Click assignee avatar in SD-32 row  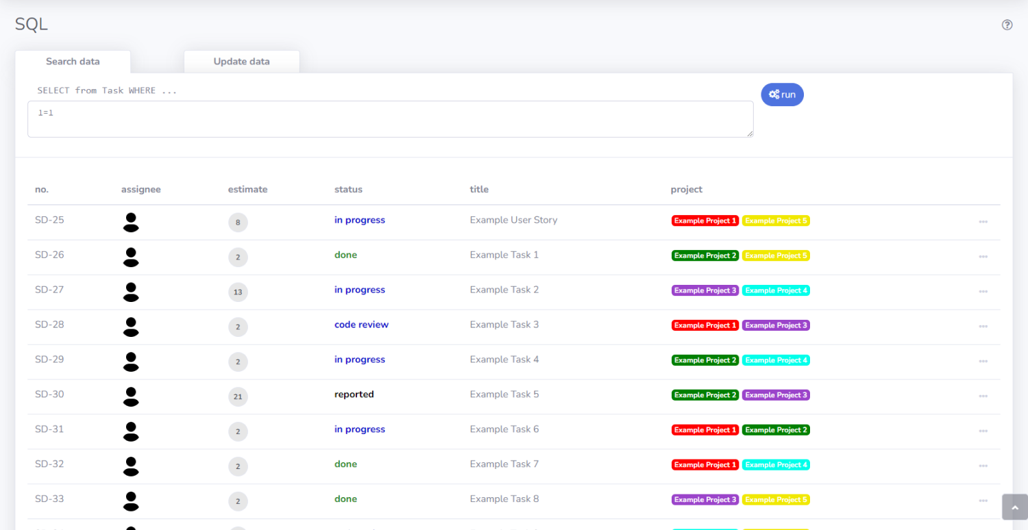click(131, 467)
